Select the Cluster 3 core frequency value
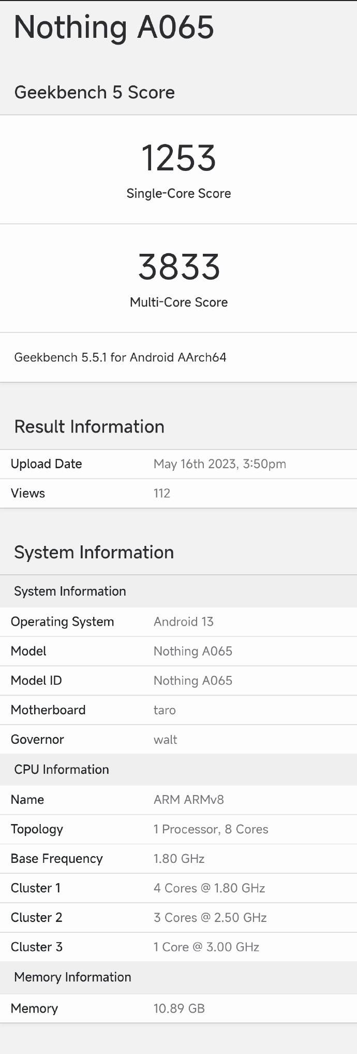357x1054 pixels. pyautogui.click(x=206, y=947)
